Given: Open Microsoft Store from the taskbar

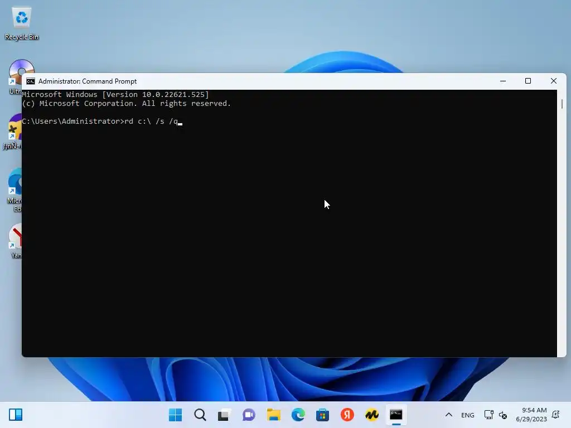Looking at the screenshot, I should pos(323,415).
